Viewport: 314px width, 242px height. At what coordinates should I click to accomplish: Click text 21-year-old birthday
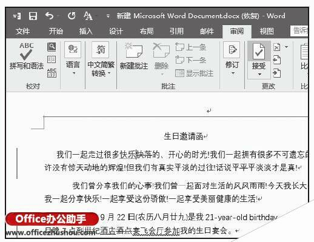(241, 217)
